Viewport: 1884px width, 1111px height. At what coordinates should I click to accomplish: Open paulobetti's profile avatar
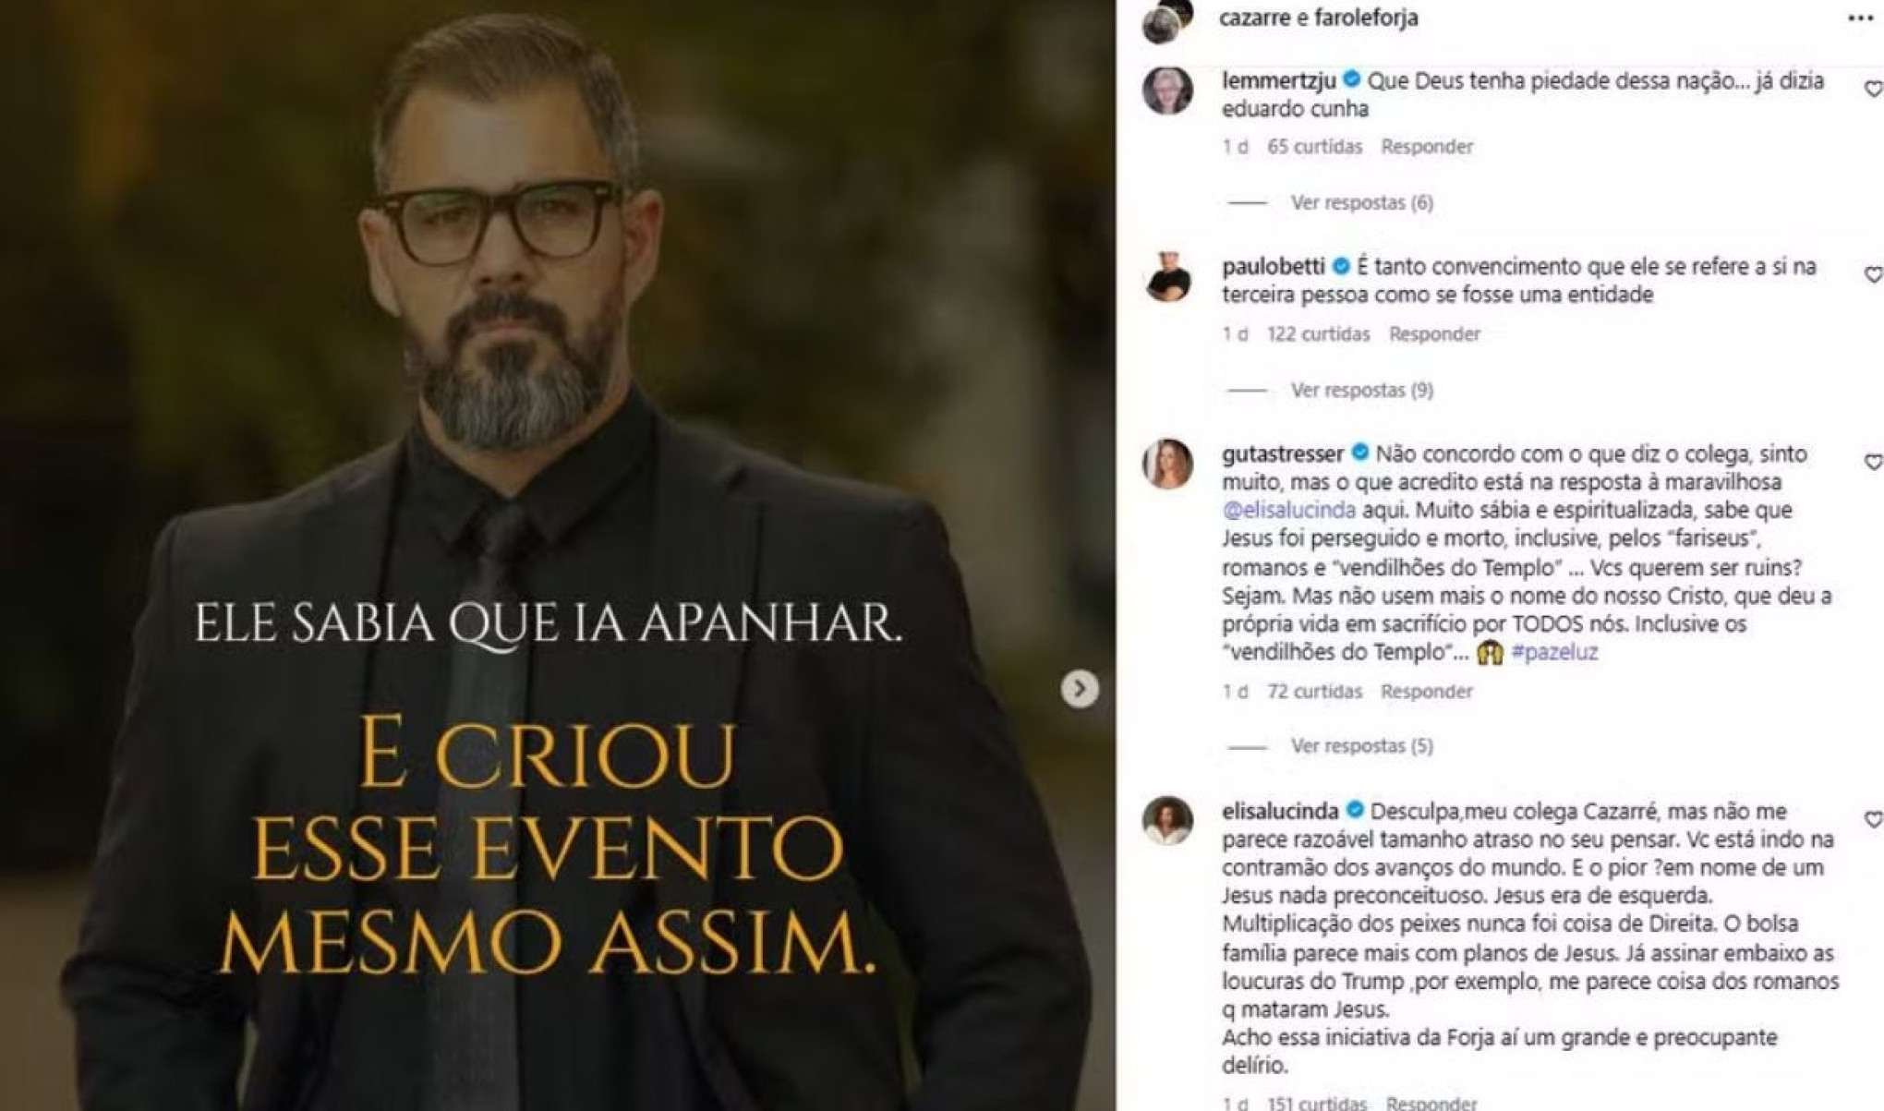point(1167,276)
